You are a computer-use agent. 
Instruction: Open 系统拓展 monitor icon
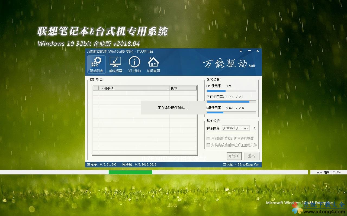click(x=115, y=65)
